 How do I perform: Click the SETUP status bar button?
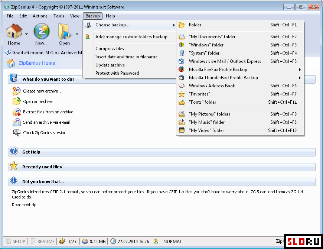coord(16,241)
